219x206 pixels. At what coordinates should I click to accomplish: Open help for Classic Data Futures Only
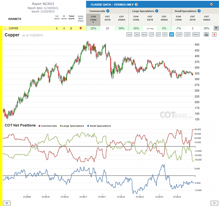coord(136,5)
